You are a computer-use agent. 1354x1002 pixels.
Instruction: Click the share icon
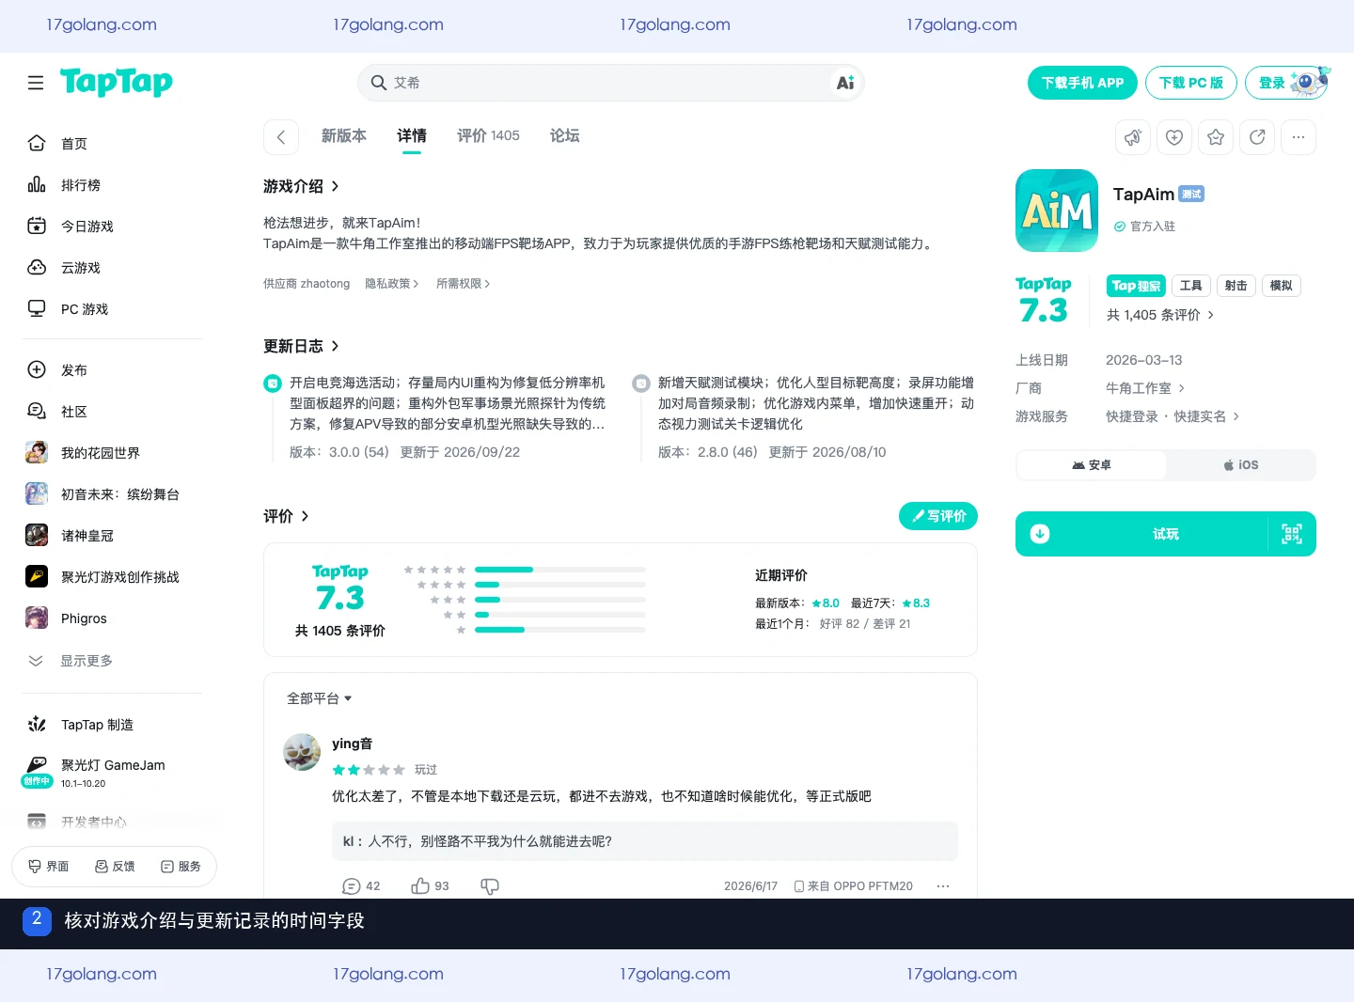click(x=1257, y=137)
